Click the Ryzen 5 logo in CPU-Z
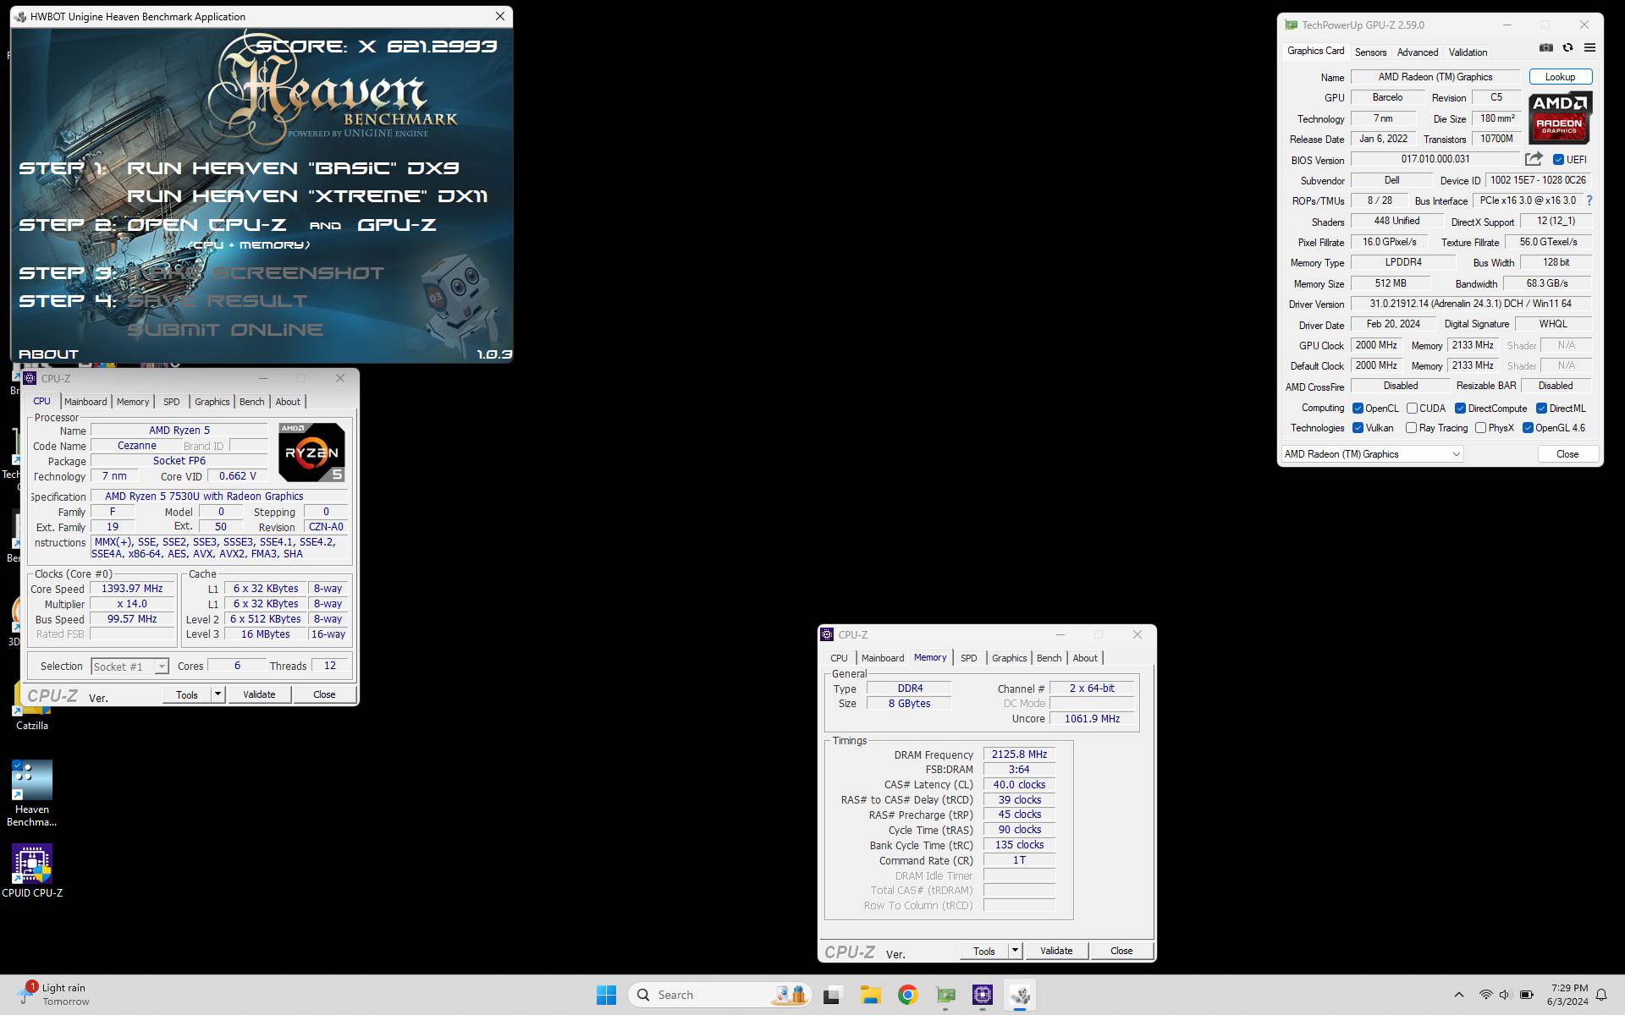This screenshot has height=1015, width=1625. click(x=311, y=453)
